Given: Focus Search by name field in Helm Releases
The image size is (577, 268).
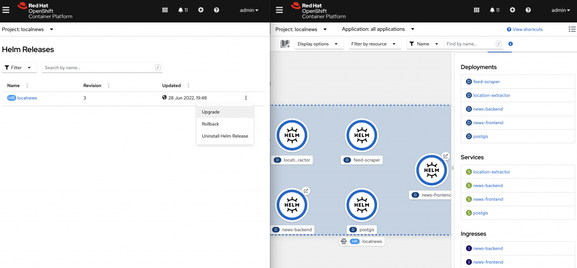Looking at the screenshot, I should click(102, 67).
